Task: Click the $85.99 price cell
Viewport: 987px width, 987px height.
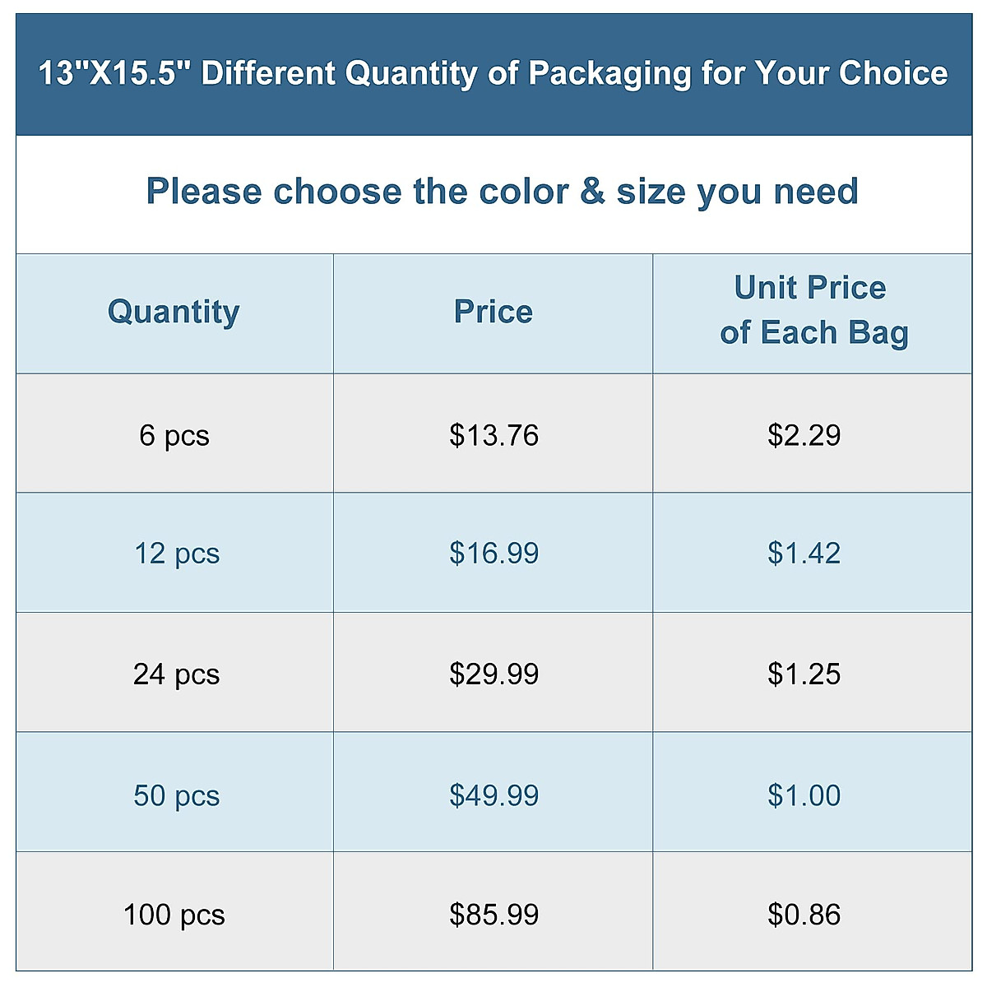Action: [x=493, y=915]
